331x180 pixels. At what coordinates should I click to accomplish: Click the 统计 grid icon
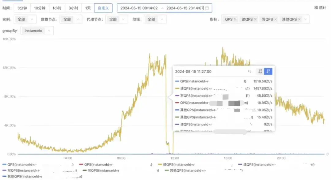pos(316,8)
